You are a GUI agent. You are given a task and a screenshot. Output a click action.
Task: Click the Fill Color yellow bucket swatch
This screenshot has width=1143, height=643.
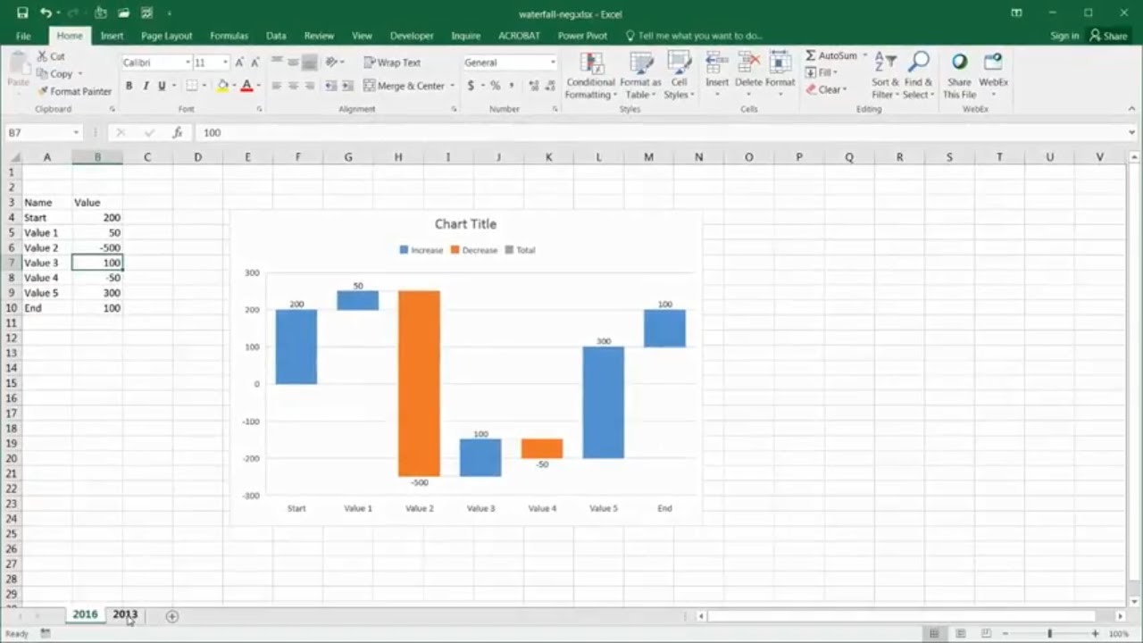click(x=222, y=86)
